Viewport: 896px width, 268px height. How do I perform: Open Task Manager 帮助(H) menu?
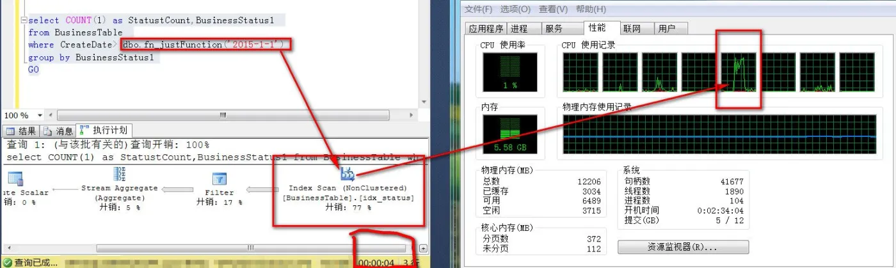tap(590, 9)
